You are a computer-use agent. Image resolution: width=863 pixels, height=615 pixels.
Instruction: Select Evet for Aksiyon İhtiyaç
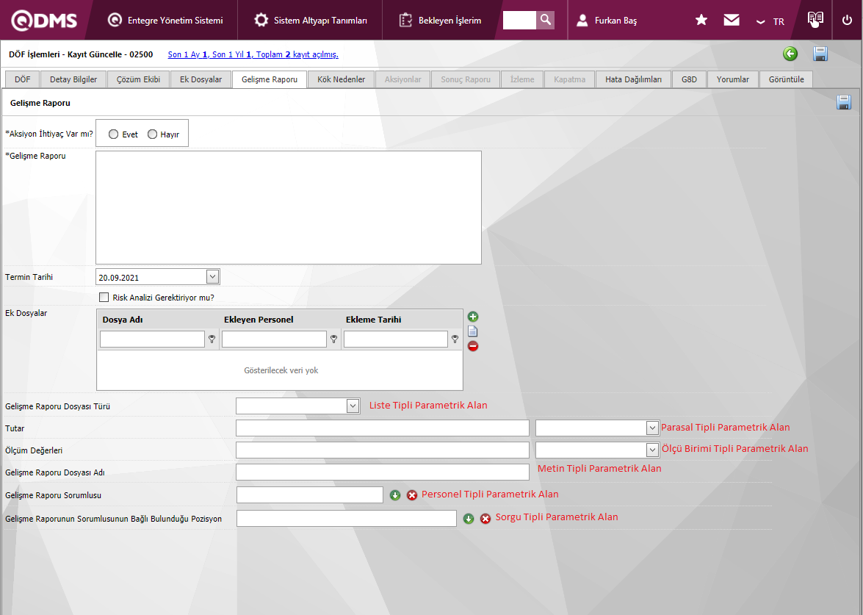click(113, 134)
